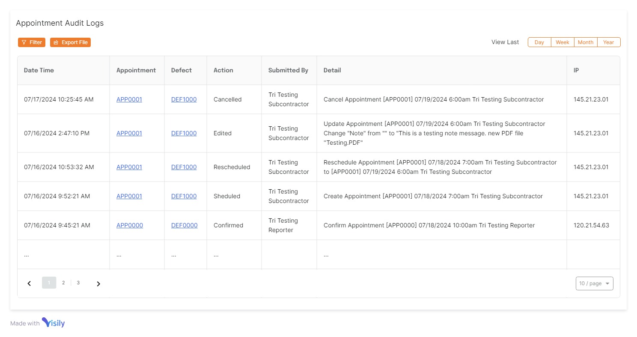This screenshot has height=337, width=637.
Task: Open DEF0000 defect link
Action: [x=184, y=225]
